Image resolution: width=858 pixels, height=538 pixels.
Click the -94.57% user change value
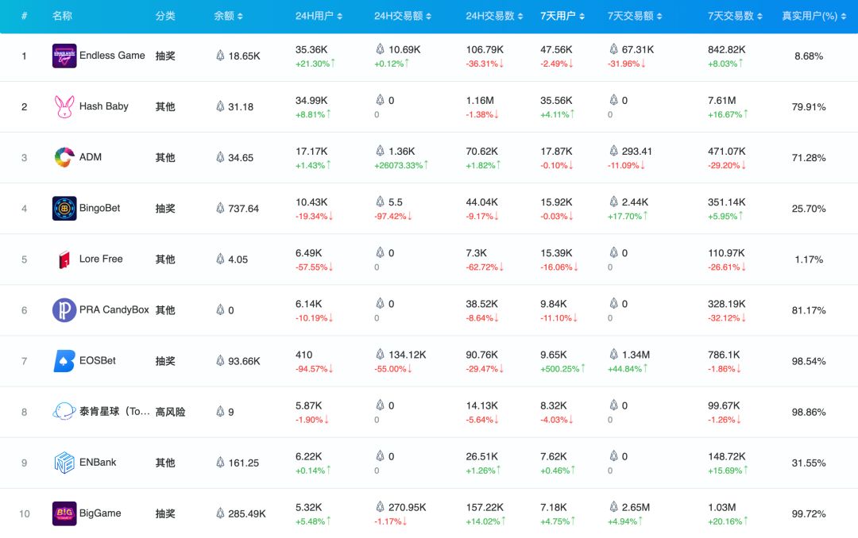coord(314,368)
